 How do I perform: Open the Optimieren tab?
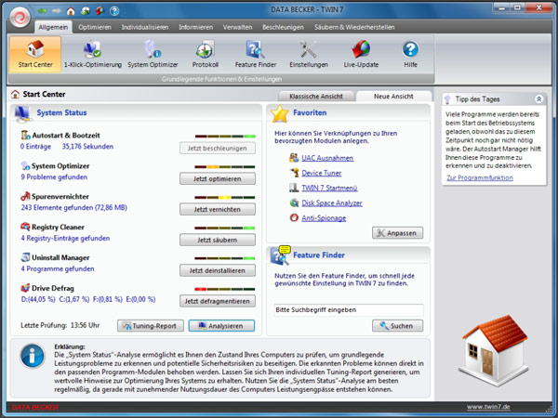[x=95, y=27]
